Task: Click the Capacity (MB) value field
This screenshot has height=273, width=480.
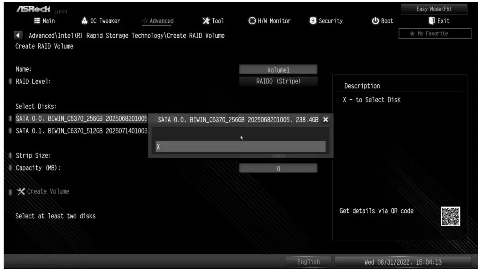Action: [278, 168]
